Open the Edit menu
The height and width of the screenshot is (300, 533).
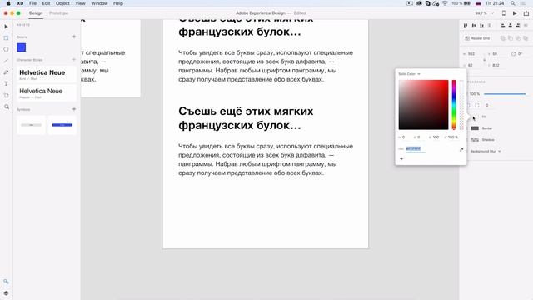[46, 3]
